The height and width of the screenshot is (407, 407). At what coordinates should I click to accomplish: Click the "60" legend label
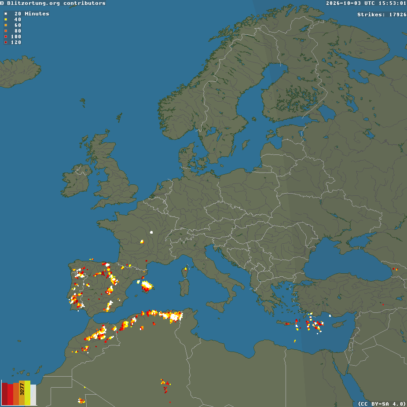coord(18,25)
